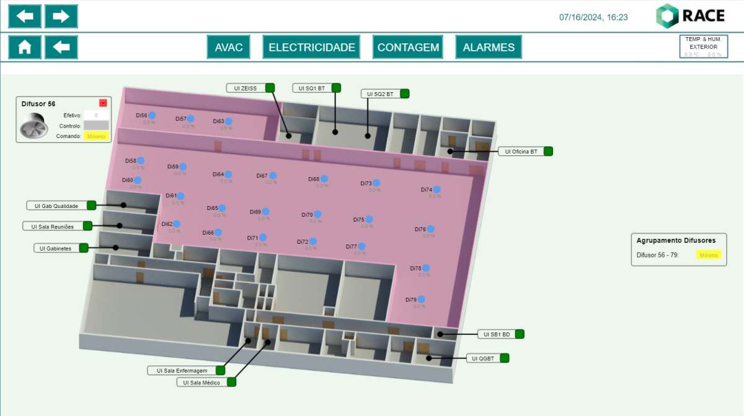The width and height of the screenshot is (744, 416).
Task: Click the UI Sala Reuniões label
Action: click(x=53, y=227)
